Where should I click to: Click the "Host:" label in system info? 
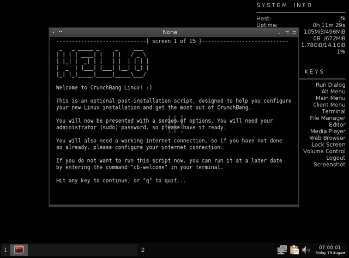click(263, 19)
